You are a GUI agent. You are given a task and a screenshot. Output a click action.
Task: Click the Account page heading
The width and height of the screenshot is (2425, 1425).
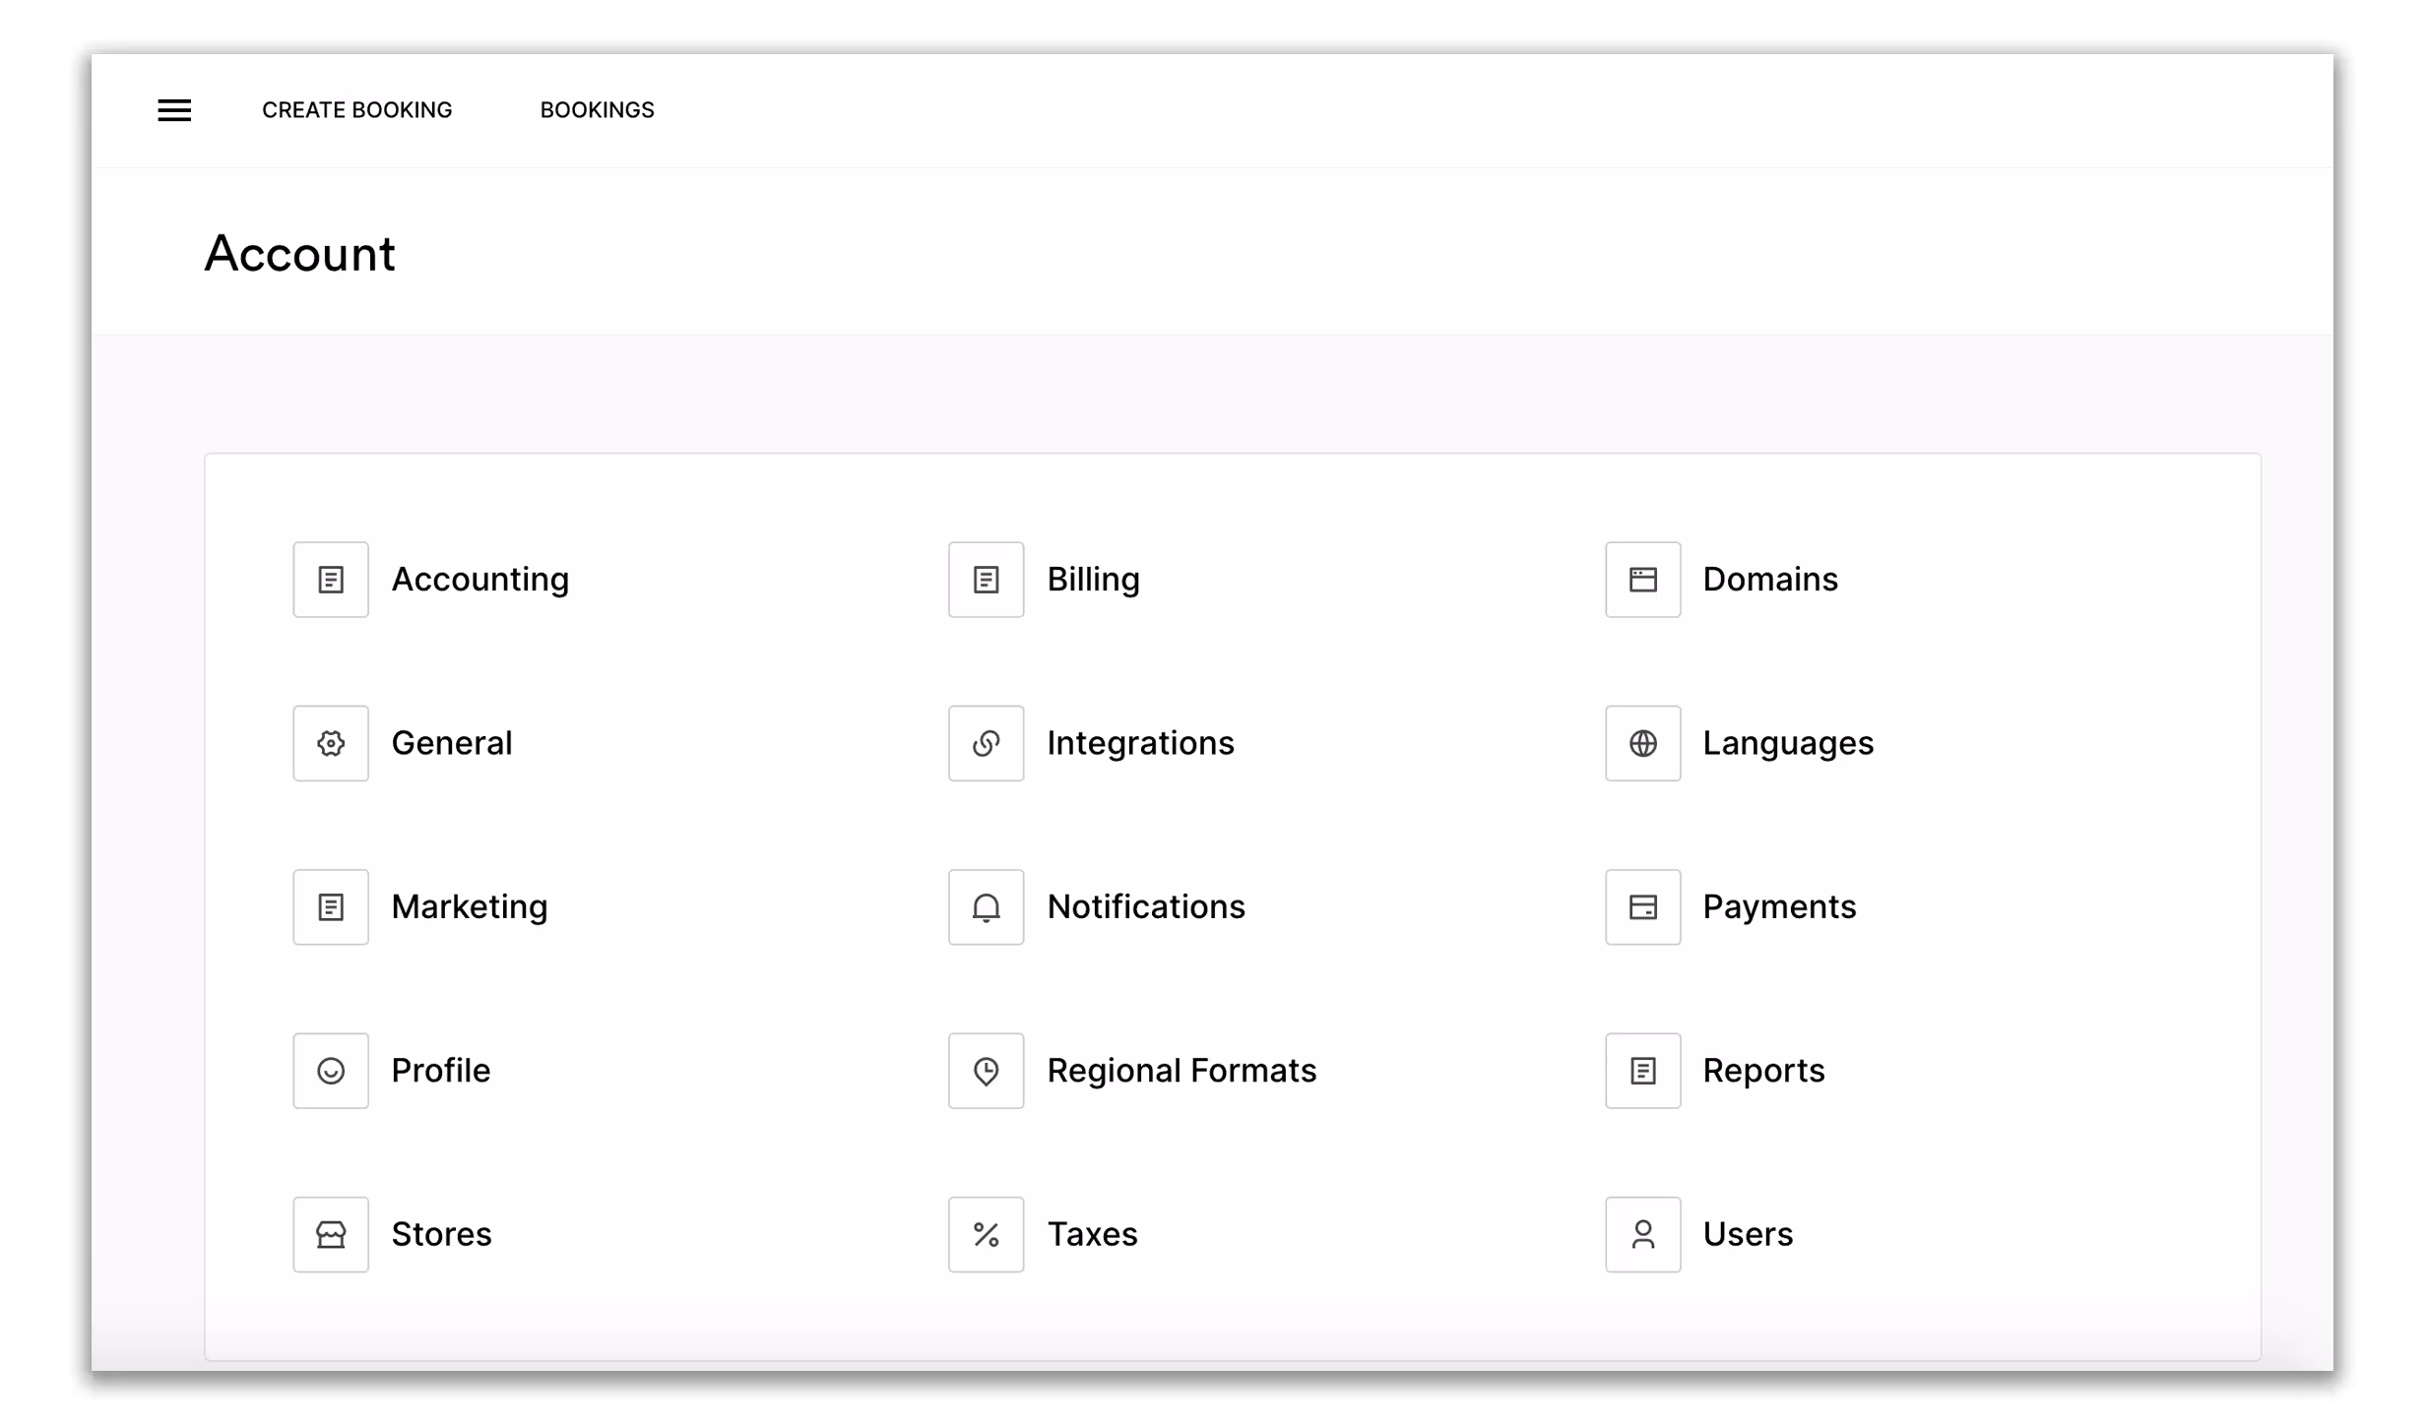(x=299, y=254)
